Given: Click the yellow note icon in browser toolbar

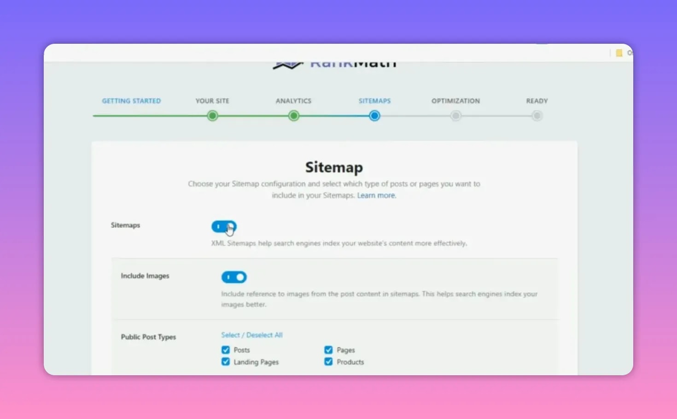Looking at the screenshot, I should pyautogui.click(x=619, y=52).
